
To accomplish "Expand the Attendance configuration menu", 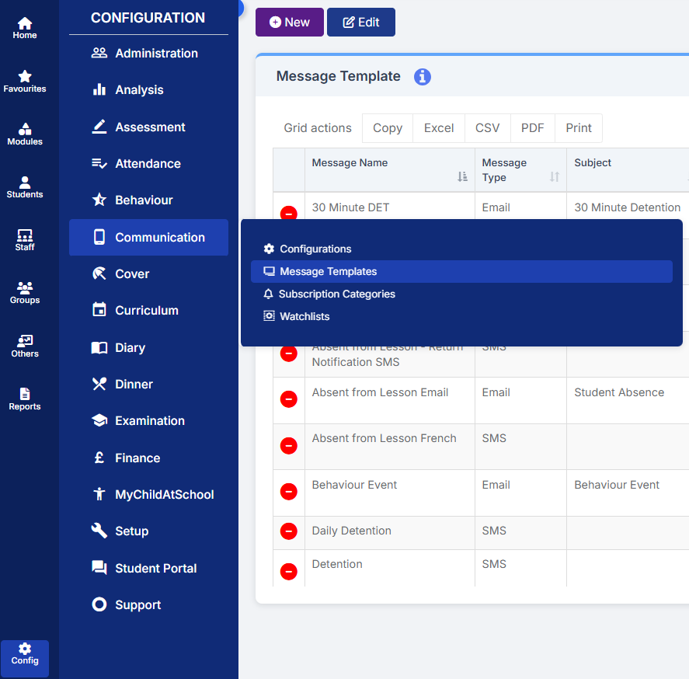I will 148,164.
